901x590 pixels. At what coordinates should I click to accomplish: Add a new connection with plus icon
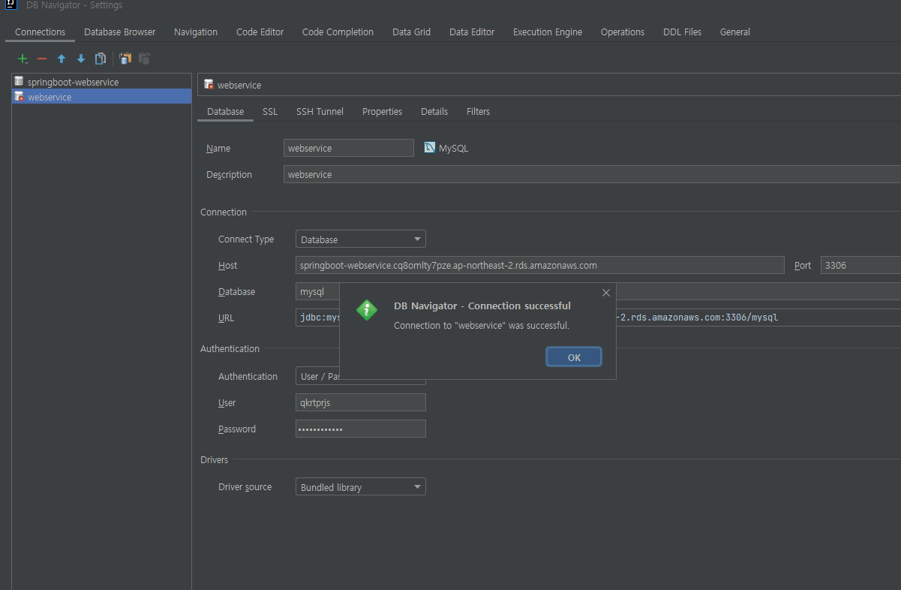point(23,59)
